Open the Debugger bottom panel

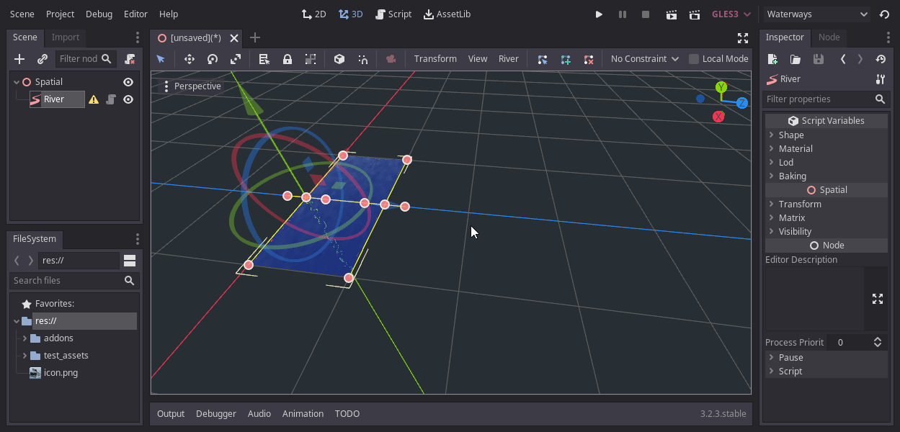click(216, 414)
